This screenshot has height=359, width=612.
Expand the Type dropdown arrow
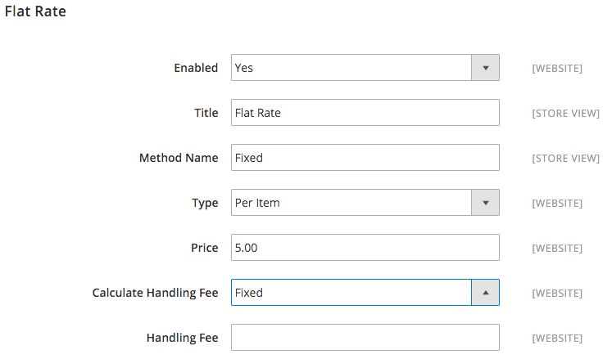pyautogui.click(x=485, y=203)
